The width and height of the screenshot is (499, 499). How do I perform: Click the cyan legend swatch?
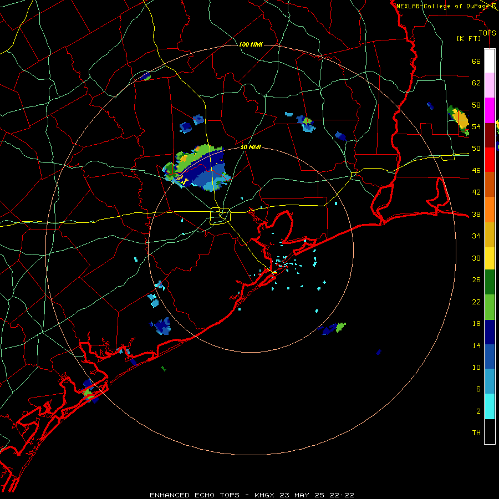click(x=490, y=406)
